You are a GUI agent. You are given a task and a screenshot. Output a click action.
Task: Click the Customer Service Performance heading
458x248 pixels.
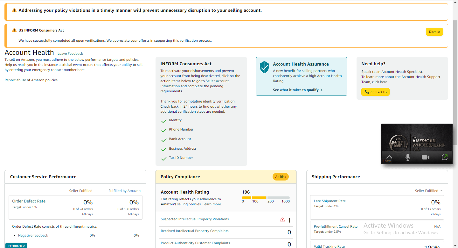[x=43, y=177]
